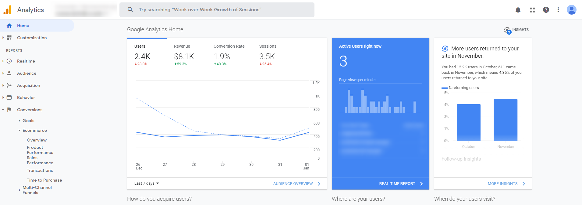The width and height of the screenshot is (582, 205).
Task: Open the Insights icon with badge
Action: point(507,30)
